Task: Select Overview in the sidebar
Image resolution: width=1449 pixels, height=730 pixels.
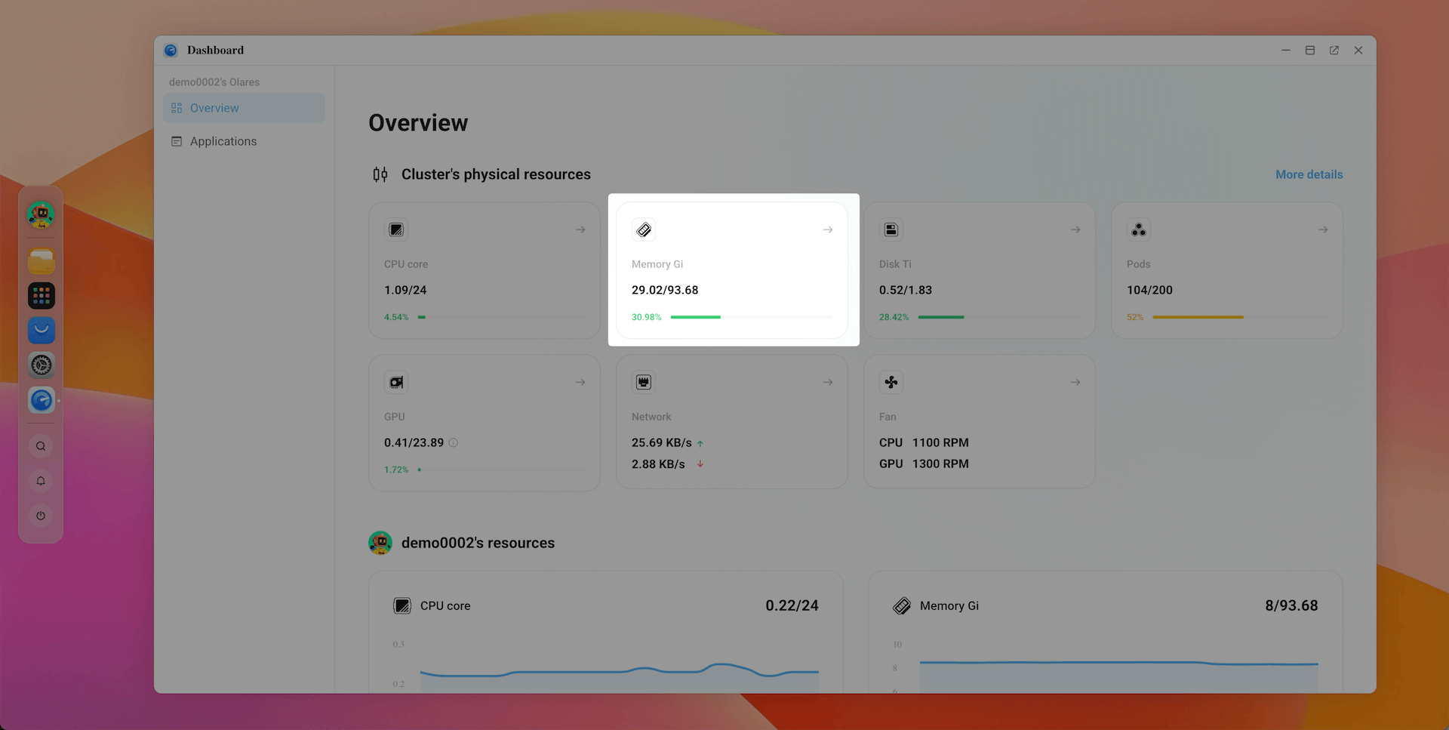Action: [x=215, y=108]
